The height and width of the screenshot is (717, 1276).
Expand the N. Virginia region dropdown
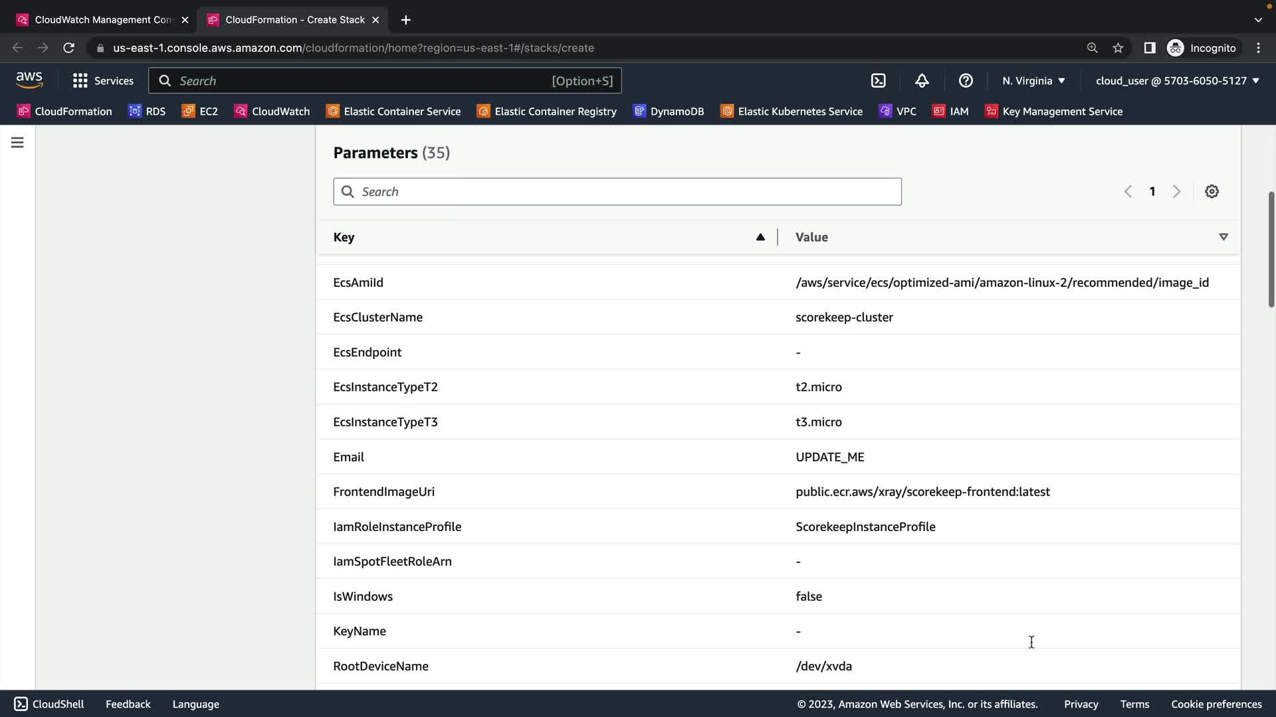pos(1033,81)
